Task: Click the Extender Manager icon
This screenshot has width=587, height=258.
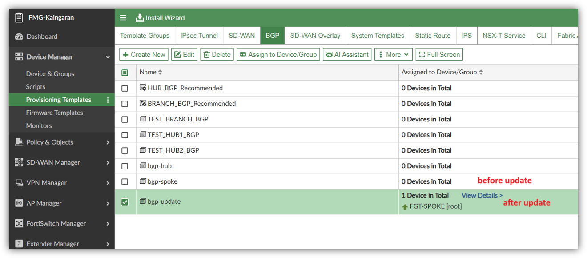Action: [x=19, y=244]
